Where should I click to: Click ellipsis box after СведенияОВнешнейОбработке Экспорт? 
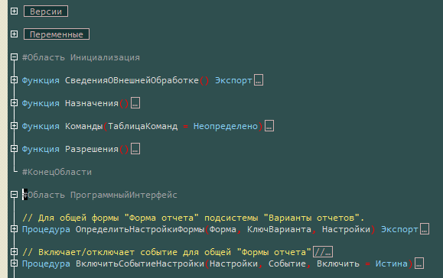click(x=259, y=80)
